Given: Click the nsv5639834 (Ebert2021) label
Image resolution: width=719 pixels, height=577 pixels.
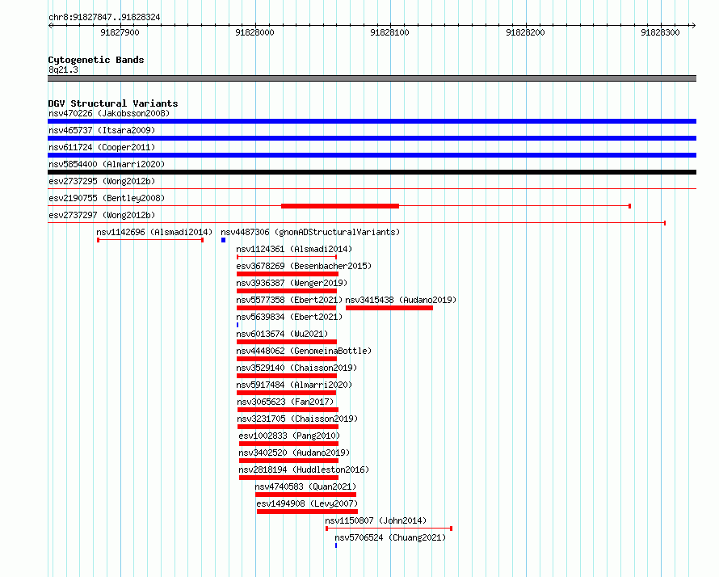Looking at the screenshot, I should tap(289, 317).
